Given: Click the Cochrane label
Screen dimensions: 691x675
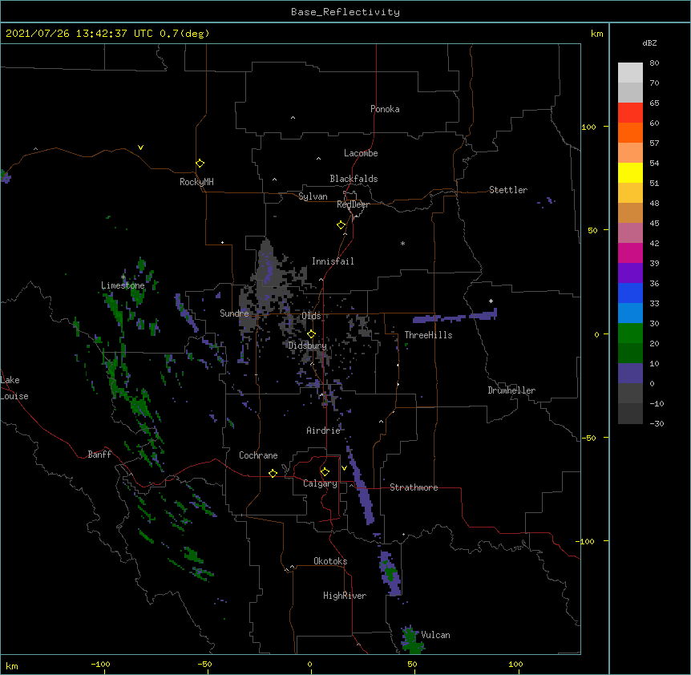Looking at the screenshot, I should pyautogui.click(x=258, y=455).
